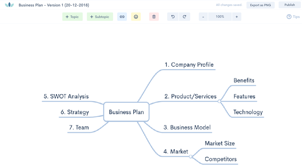302x168 pixels.
Task: Select the Competitors subtopic
Action: click(x=221, y=159)
